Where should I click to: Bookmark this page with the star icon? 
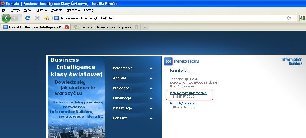pos(289,18)
